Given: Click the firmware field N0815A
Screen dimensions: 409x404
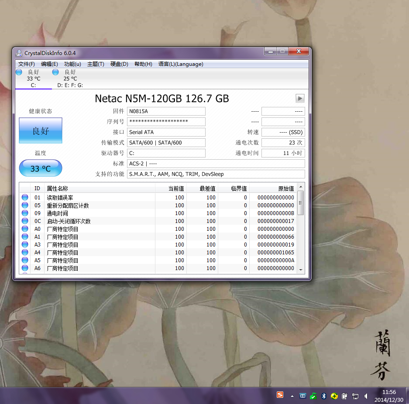Looking at the screenshot, I should [x=166, y=111].
